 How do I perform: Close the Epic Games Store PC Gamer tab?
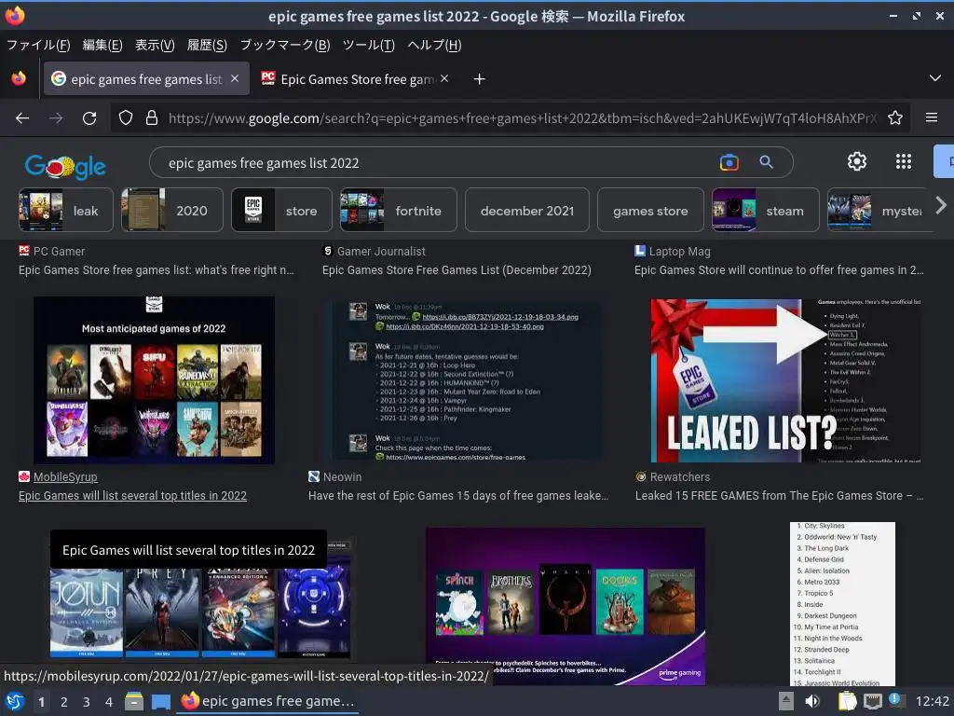click(444, 78)
